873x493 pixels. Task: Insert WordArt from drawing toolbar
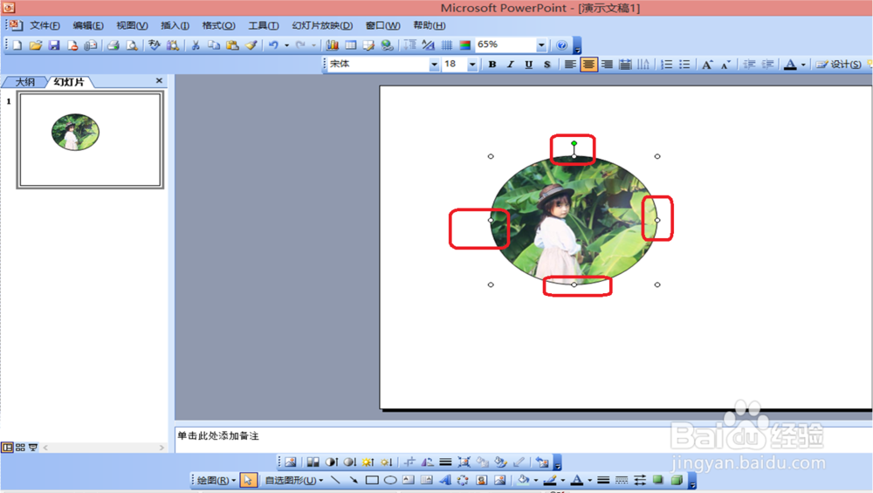[x=445, y=480]
